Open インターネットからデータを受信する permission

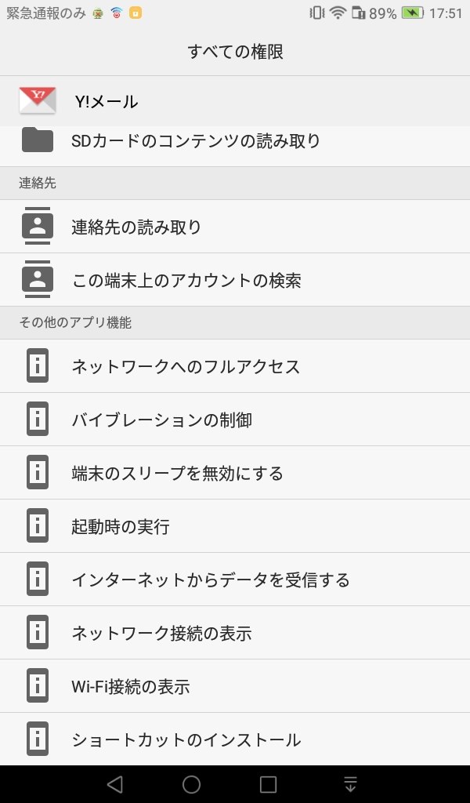210,580
